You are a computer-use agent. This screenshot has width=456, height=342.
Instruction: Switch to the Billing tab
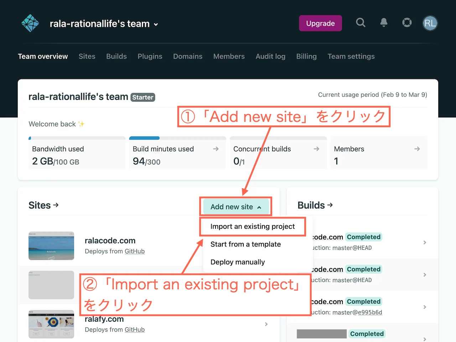(x=306, y=56)
